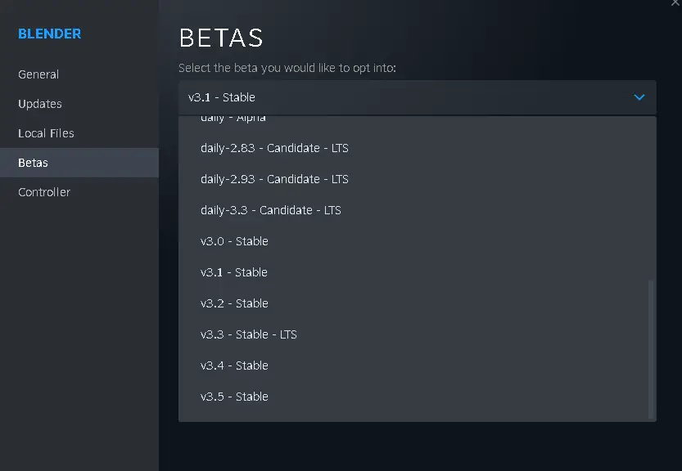
Task: Choose daily-3.3 Candidate LTS beta
Action: click(417, 210)
